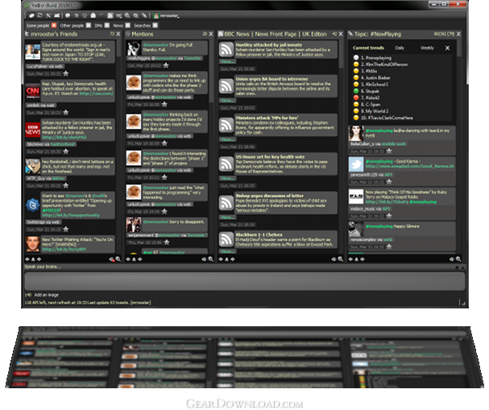Favorite the lucyPalmer tweet with its star
The width and height of the screenshot is (489, 410).
(66, 73)
